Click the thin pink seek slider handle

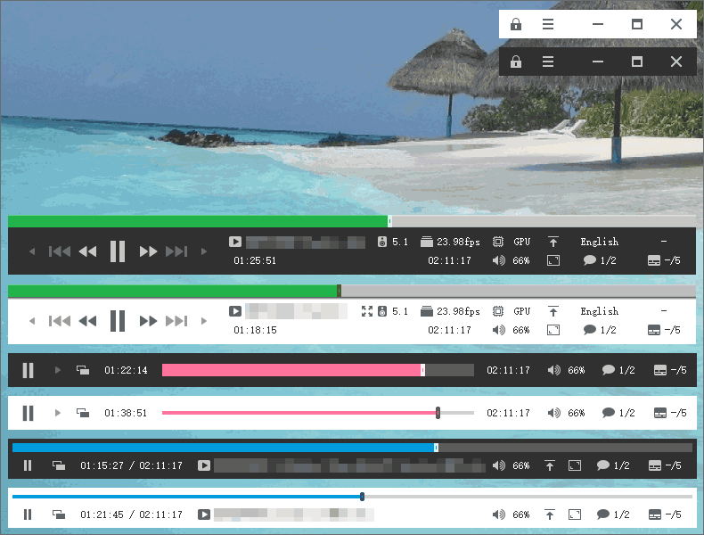click(438, 413)
